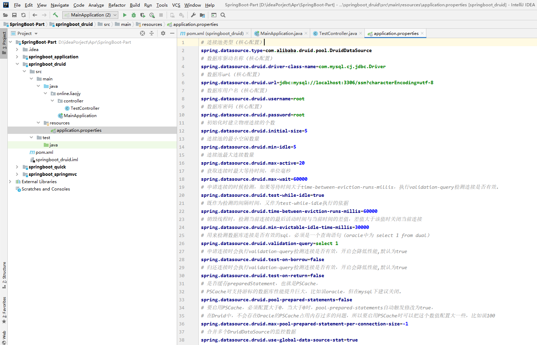537x345 pixels.
Task: Debug MainApplication with the bug icon
Action: point(134,15)
